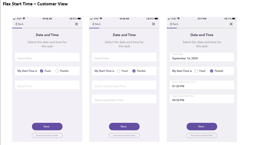Change the 01:30 PM earliest start time
The image size is (257, 145).
pyautogui.click(x=202, y=85)
